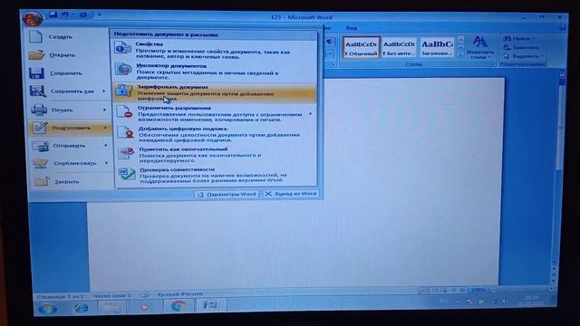Click the Ограничить разрешения icon

(125, 111)
